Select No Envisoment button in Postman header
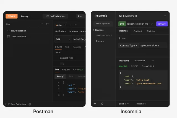 (56, 16)
